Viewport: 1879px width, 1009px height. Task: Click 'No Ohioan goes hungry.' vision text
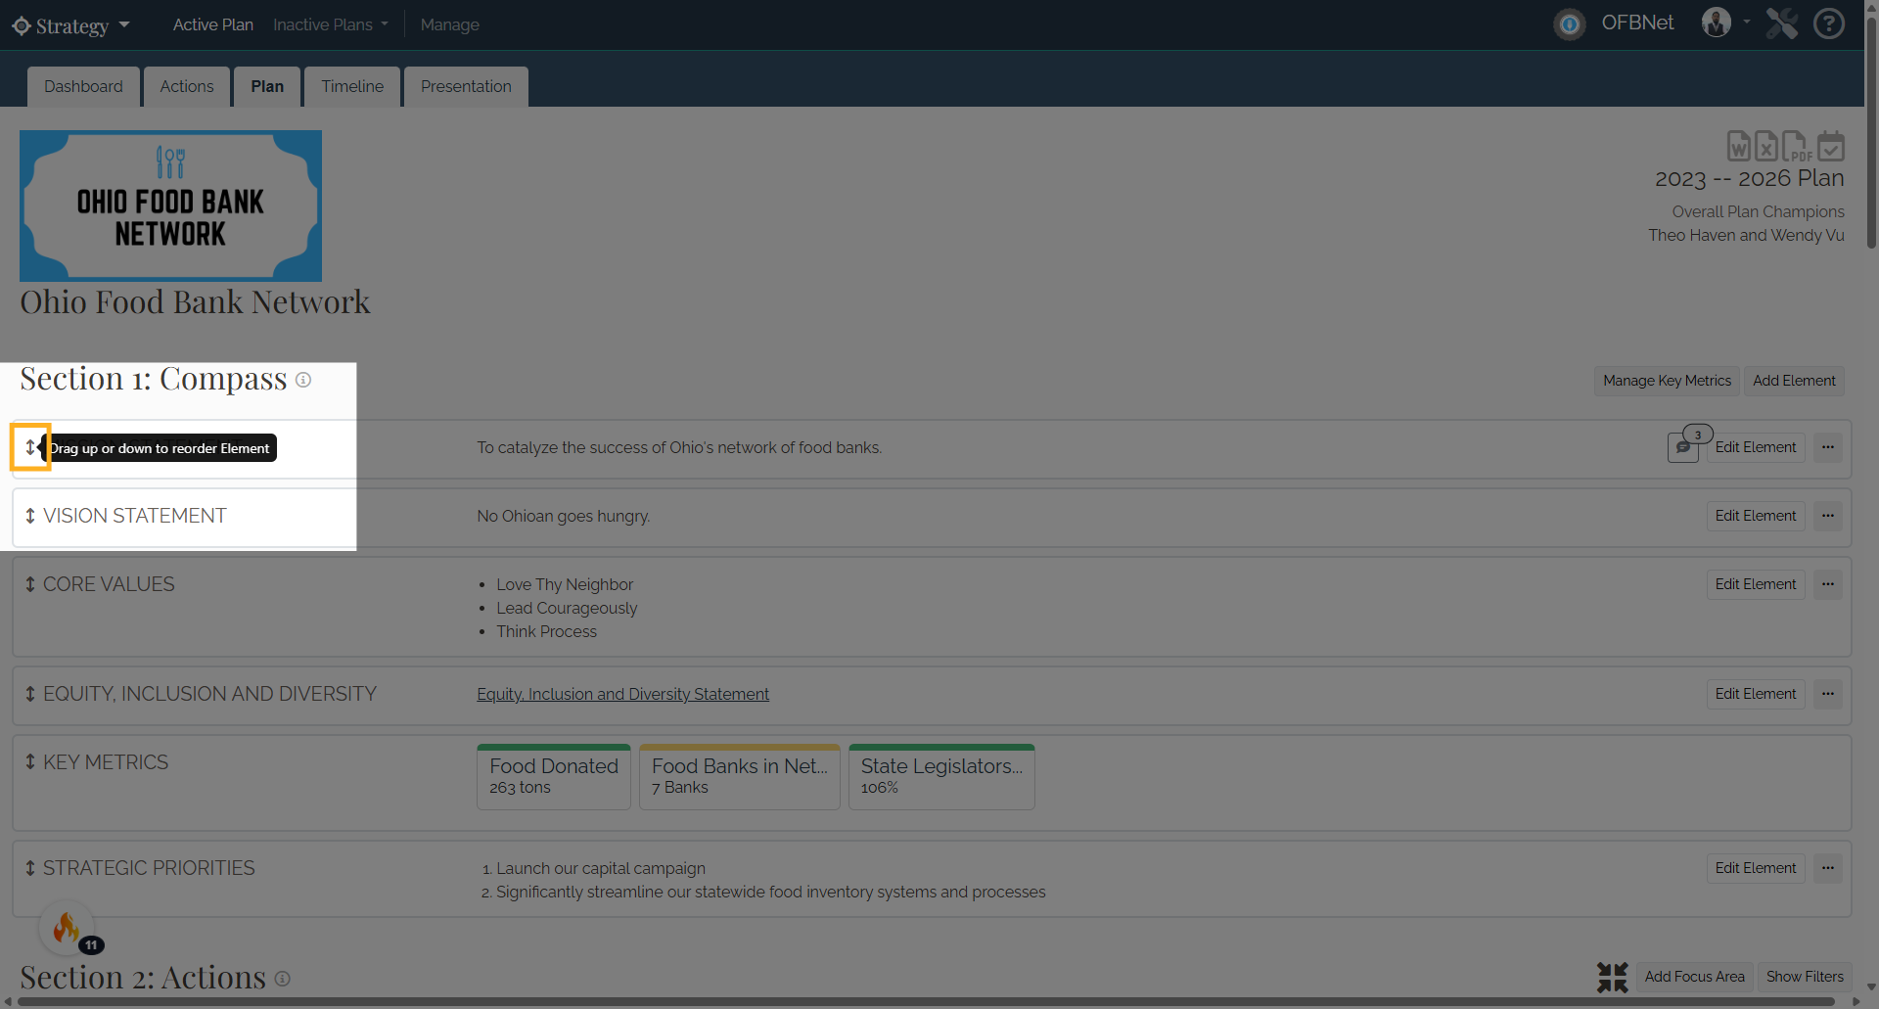point(564,516)
